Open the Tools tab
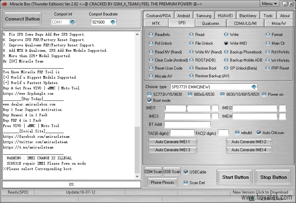296x203 pixels. coord(268,16)
